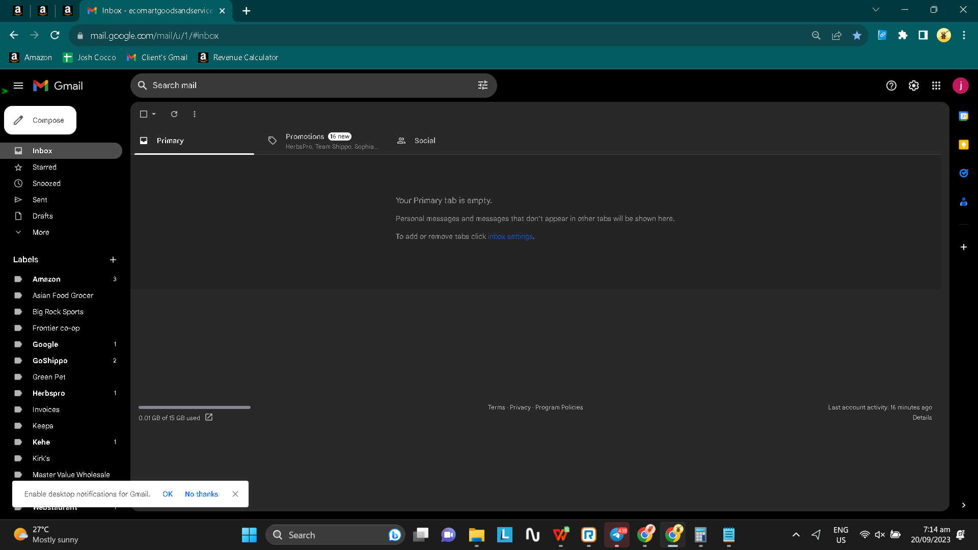Screen dimensions: 978x550
Task: Get add-ons plus icon in side panel
Action: pyautogui.click(x=964, y=247)
